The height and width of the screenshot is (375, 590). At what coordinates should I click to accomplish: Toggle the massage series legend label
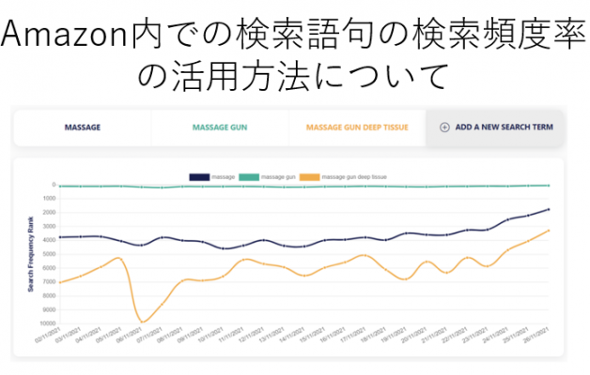224,176
